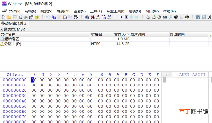Image resolution: width=212 pixels, height=123 pixels.
Task: Click the disk icon with green plus
Action: pos(154,17)
